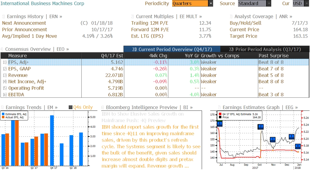The image size is (310, 170).
Task: Open the Bloomberg Intelligence Preview BI link
Action: [x=149, y=107]
